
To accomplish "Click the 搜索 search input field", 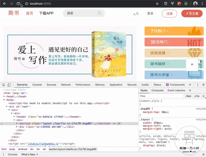I will click(84, 13).
